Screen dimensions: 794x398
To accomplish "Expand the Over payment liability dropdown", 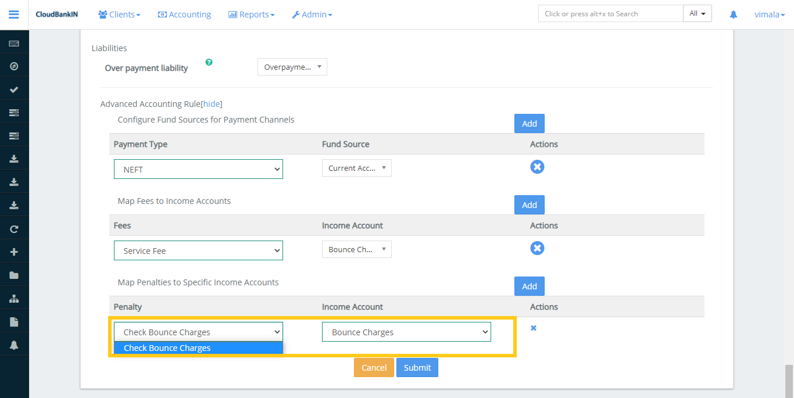I will [x=292, y=67].
